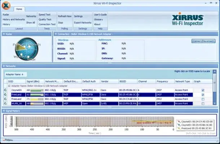The image size is (220, 144).
Task: Select the Networks layout option
Action: (31, 16)
